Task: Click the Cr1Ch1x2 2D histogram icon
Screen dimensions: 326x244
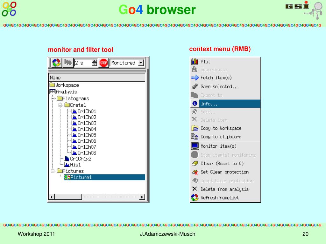Action: 67,159
